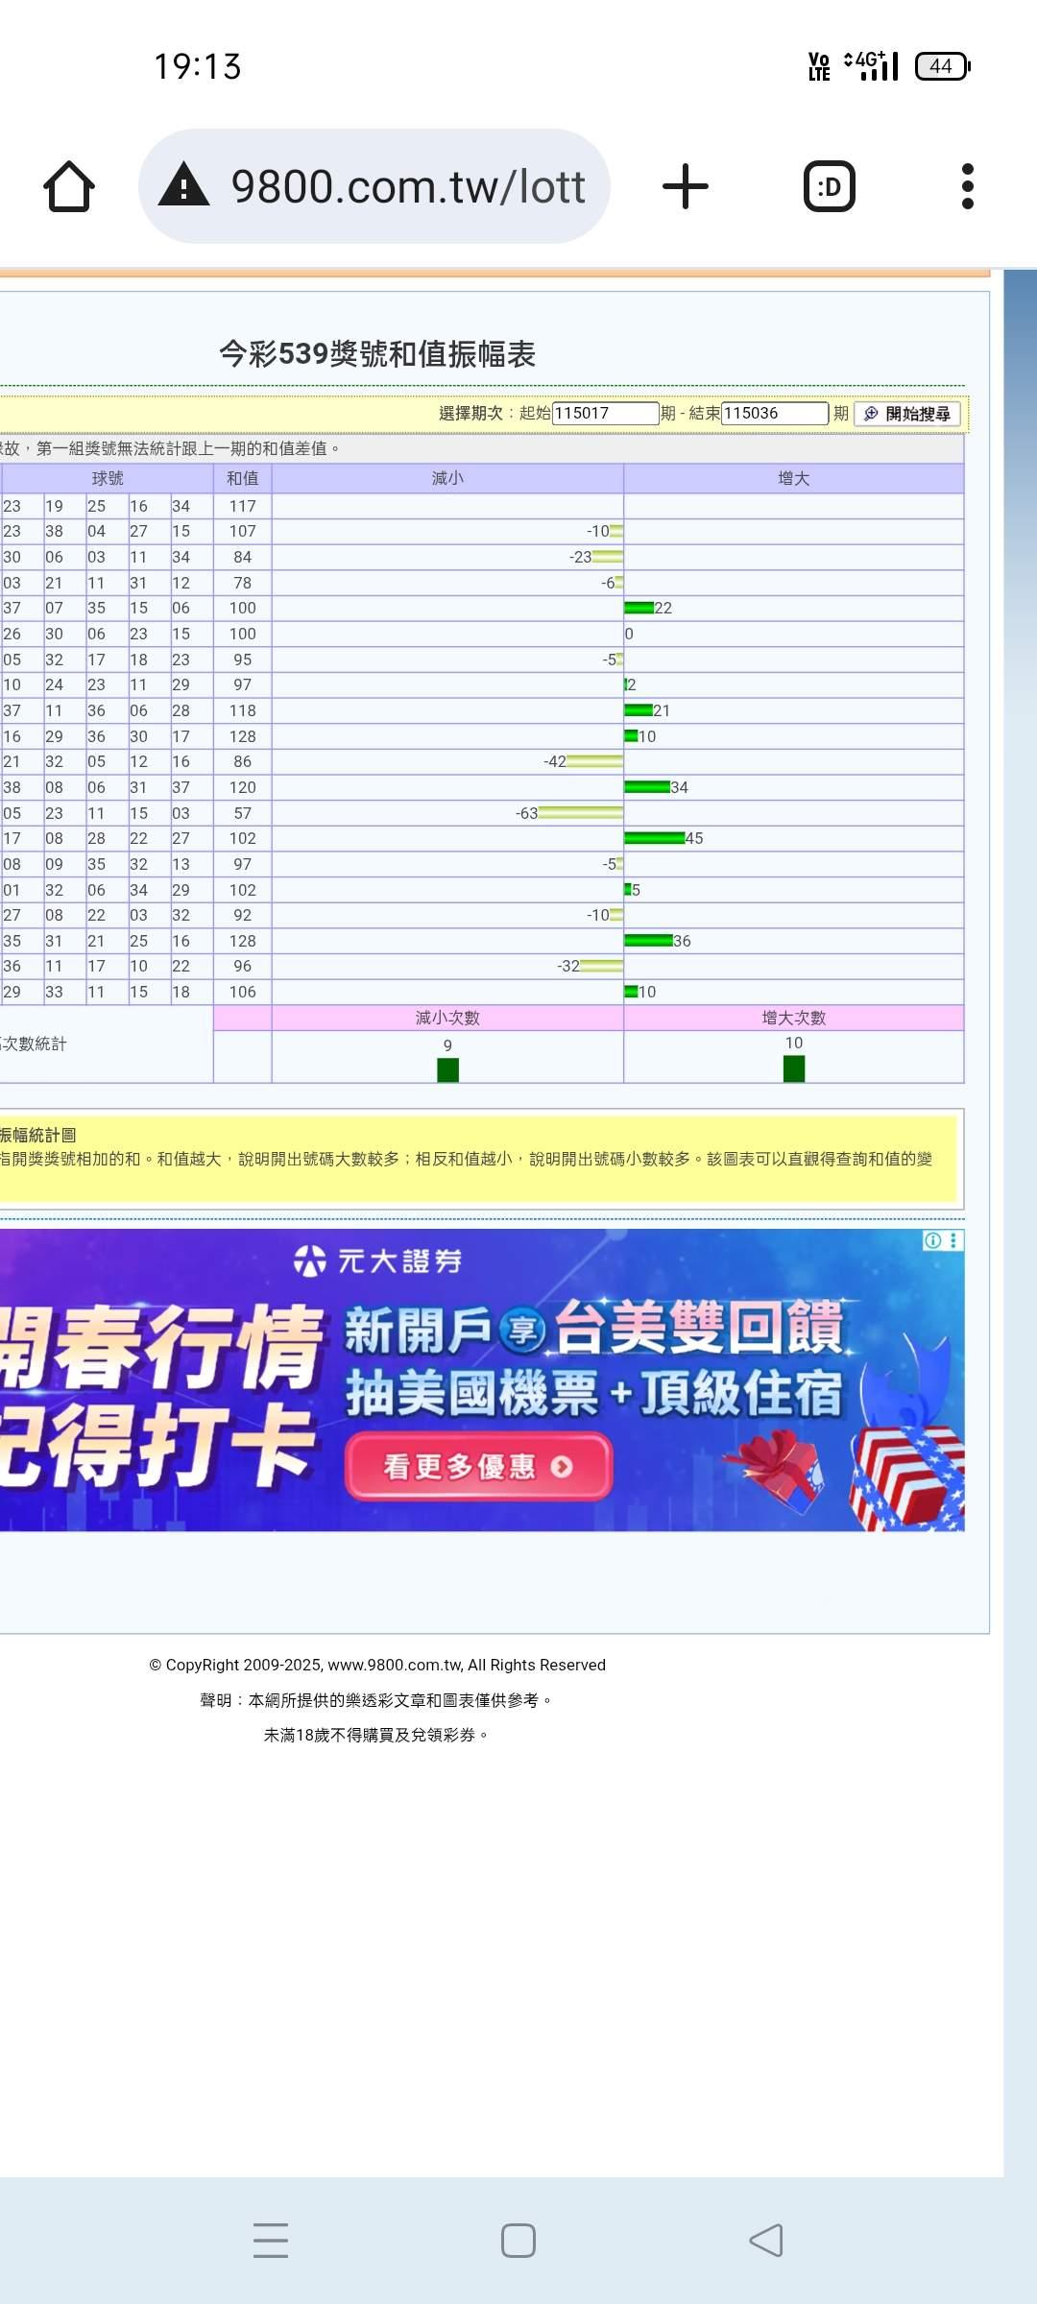Click the 減小次數 header cell
The width and height of the screenshot is (1037, 2304).
[447, 1018]
